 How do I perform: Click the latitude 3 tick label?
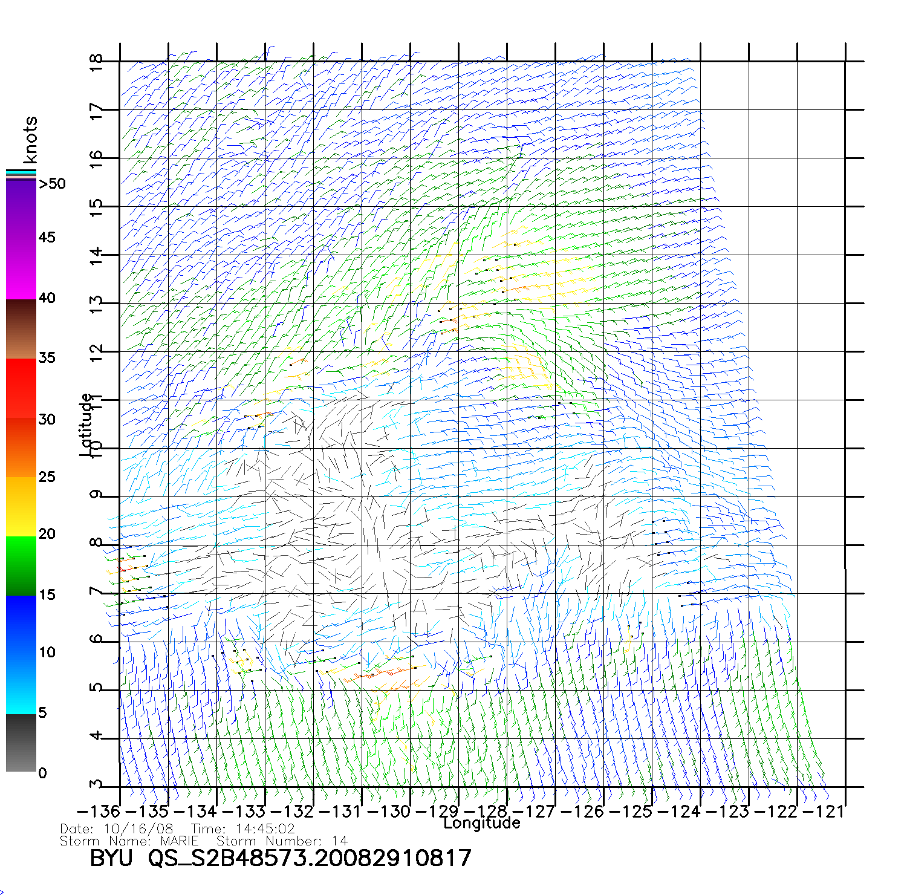pyautogui.click(x=96, y=785)
